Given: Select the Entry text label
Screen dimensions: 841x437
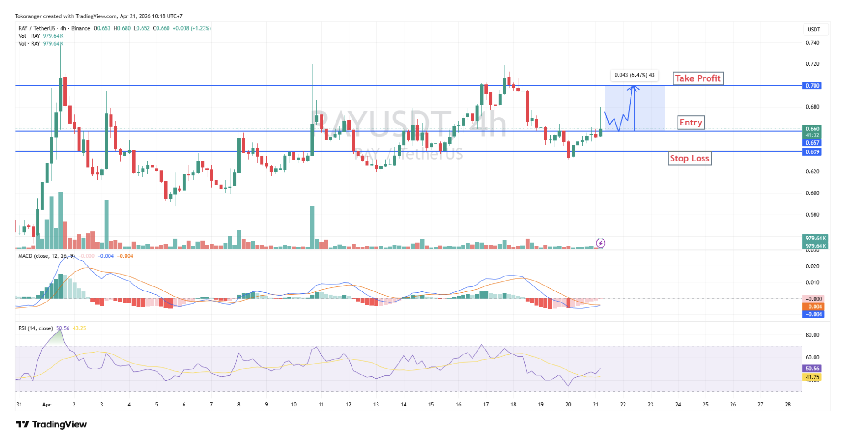Looking at the screenshot, I should tap(690, 123).
